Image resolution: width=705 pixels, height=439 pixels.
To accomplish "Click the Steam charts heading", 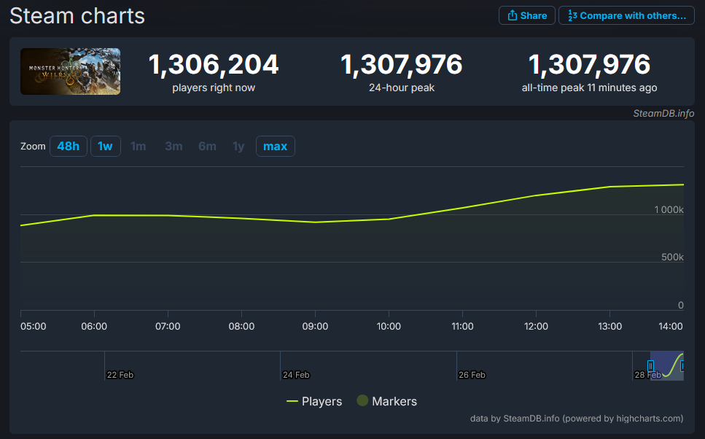I will pos(77,16).
